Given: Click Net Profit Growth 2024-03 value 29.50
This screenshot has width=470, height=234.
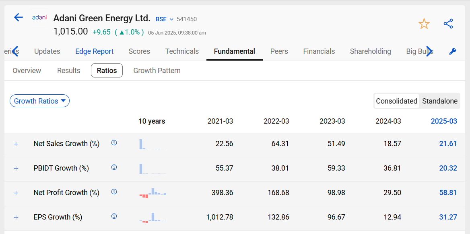Looking at the screenshot, I should click(392, 193).
